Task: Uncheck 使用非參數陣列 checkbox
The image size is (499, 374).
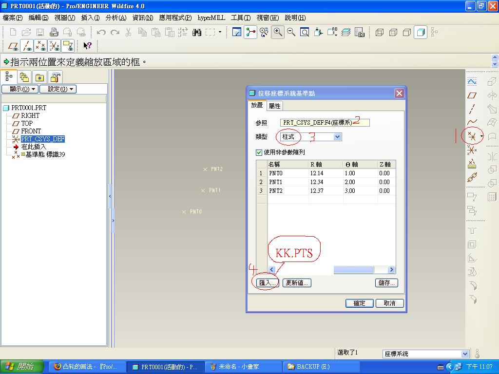Action: tap(259, 152)
